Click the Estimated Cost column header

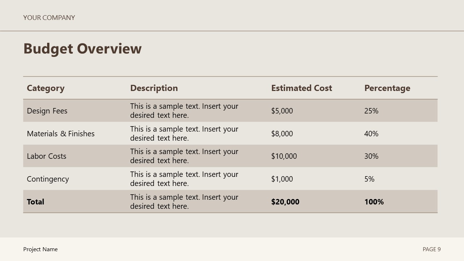click(302, 88)
